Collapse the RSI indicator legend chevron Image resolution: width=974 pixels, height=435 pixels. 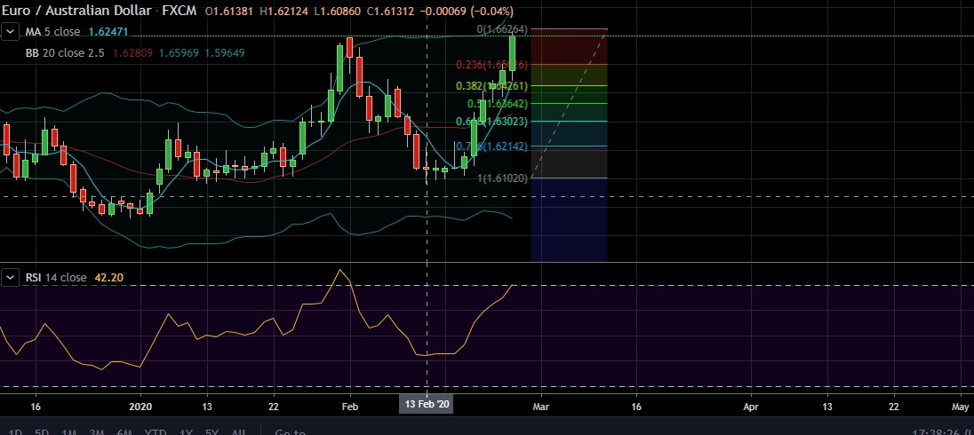(x=10, y=277)
